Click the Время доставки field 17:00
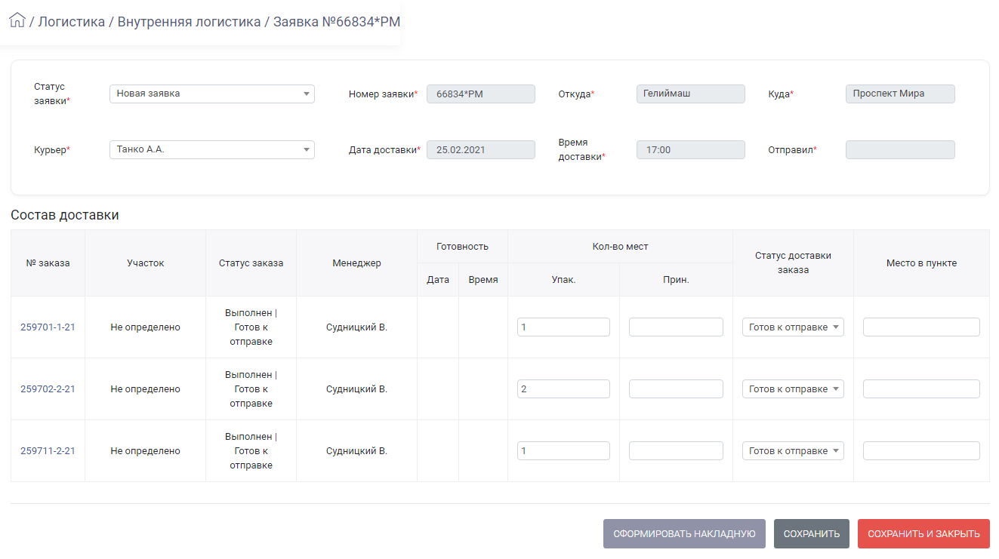 (x=691, y=149)
